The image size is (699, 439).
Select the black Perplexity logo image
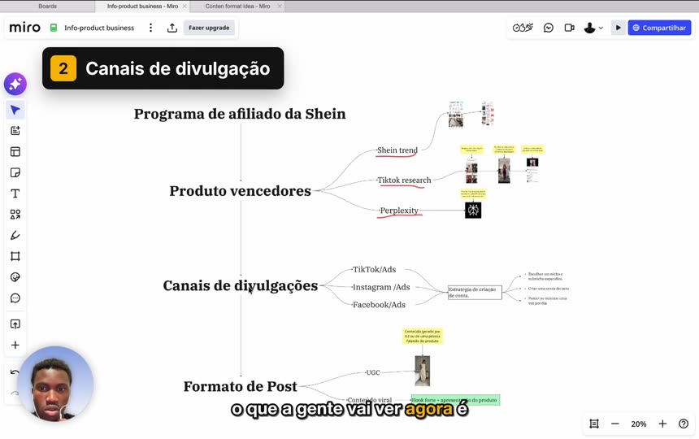(x=473, y=210)
